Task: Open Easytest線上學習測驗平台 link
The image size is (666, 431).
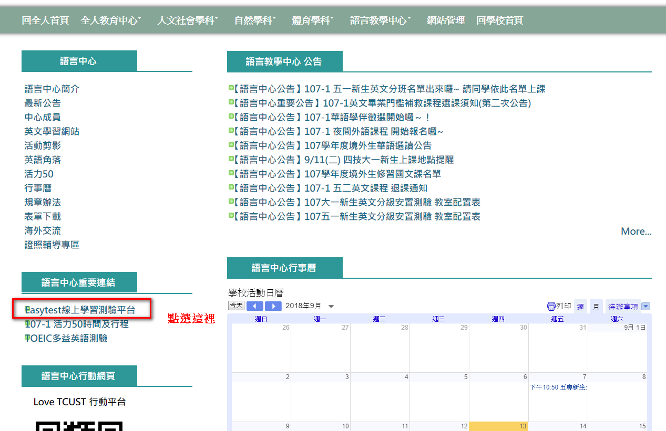Action: [80, 310]
